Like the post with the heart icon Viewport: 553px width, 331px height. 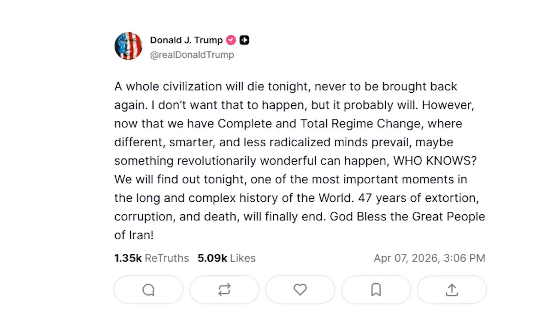click(300, 290)
